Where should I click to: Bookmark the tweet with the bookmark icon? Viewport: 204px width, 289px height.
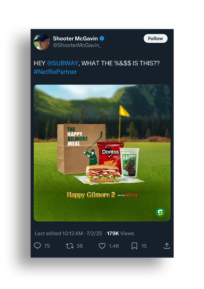(134, 246)
